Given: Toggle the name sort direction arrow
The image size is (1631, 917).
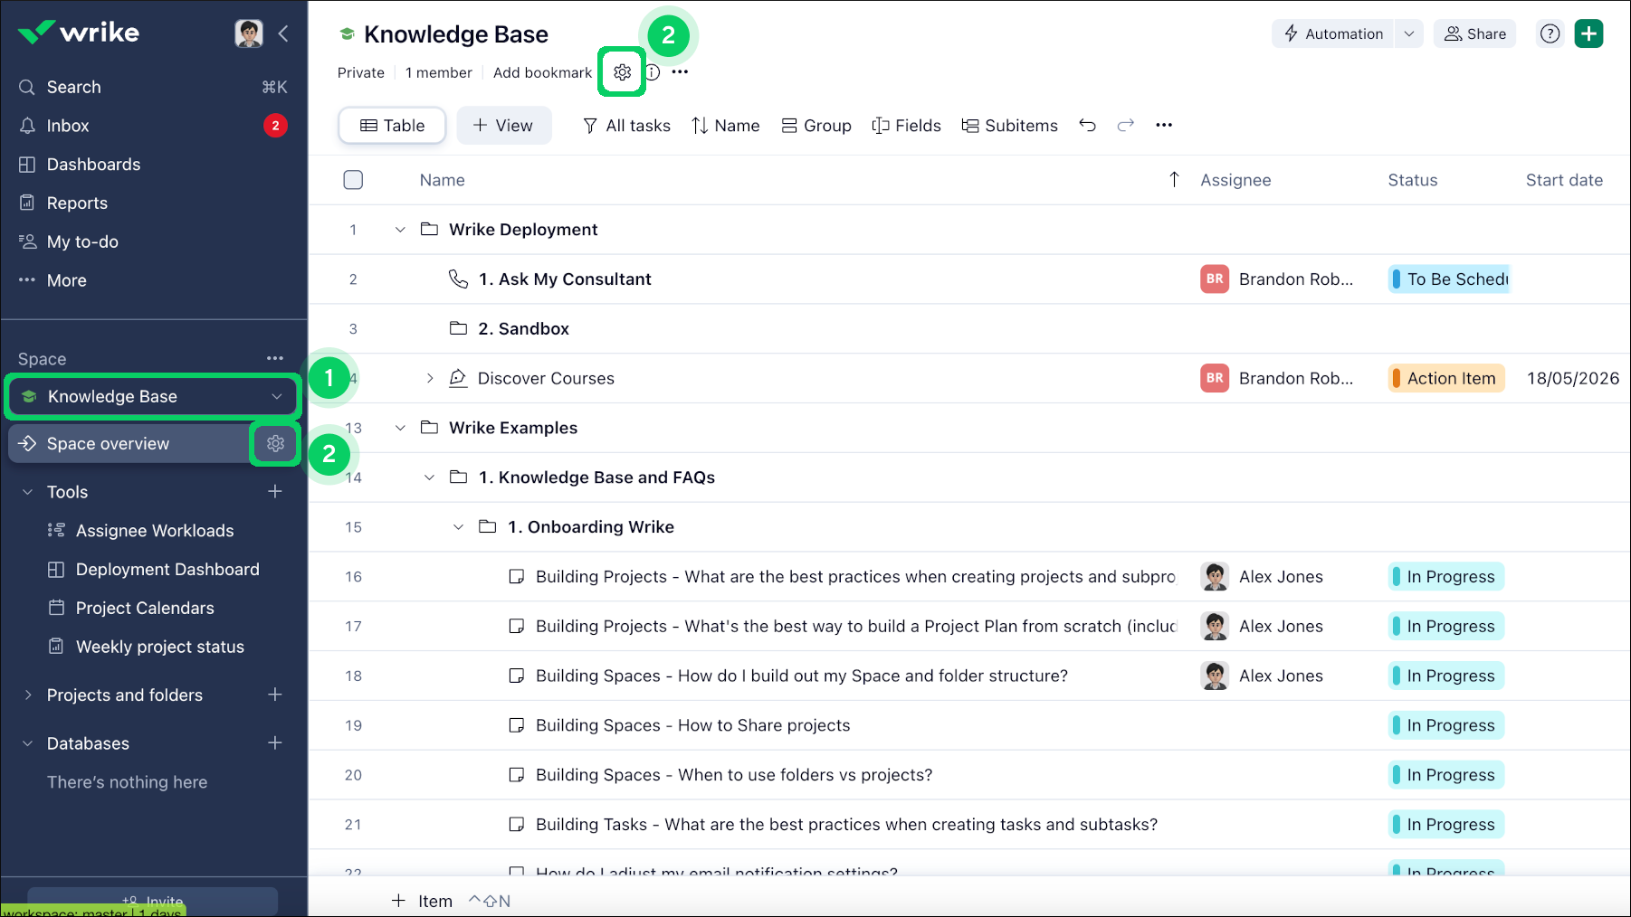Looking at the screenshot, I should point(1173,180).
